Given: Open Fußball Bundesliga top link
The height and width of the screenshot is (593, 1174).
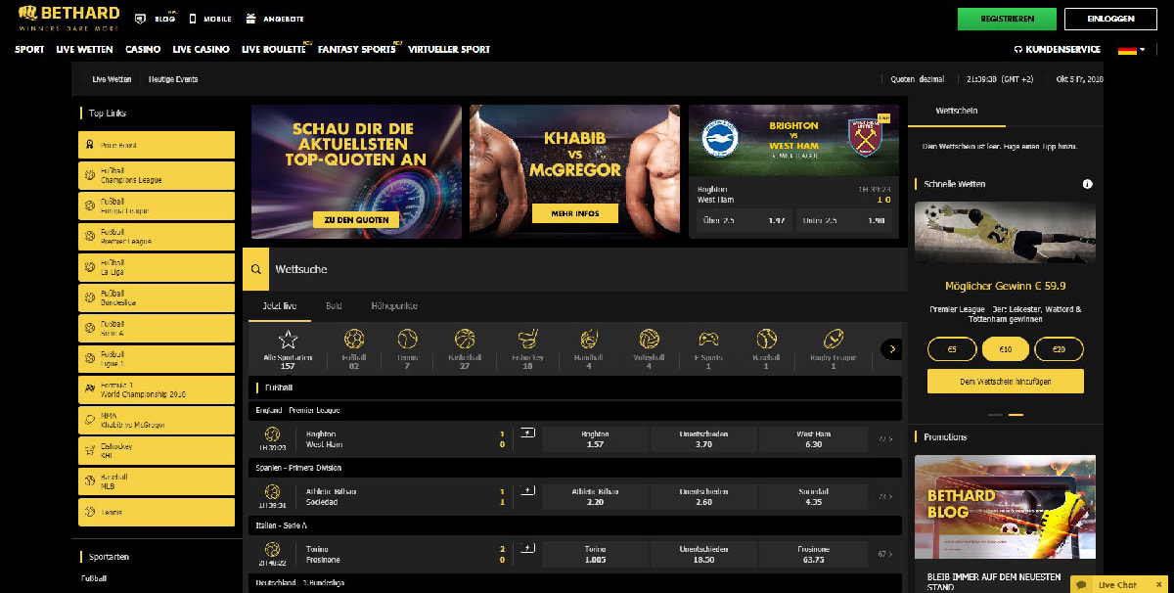Looking at the screenshot, I should [x=157, y=297].
